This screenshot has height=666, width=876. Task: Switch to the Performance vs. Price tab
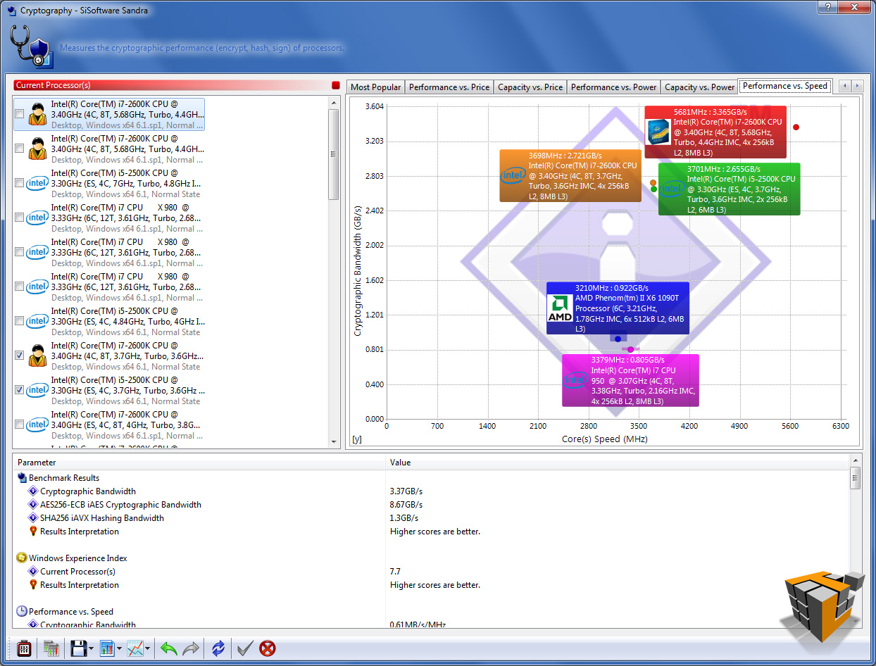[x=449, y=87]
